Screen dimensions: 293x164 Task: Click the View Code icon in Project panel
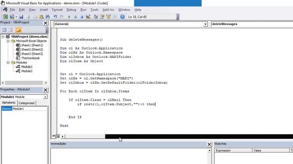coord(4,30)
